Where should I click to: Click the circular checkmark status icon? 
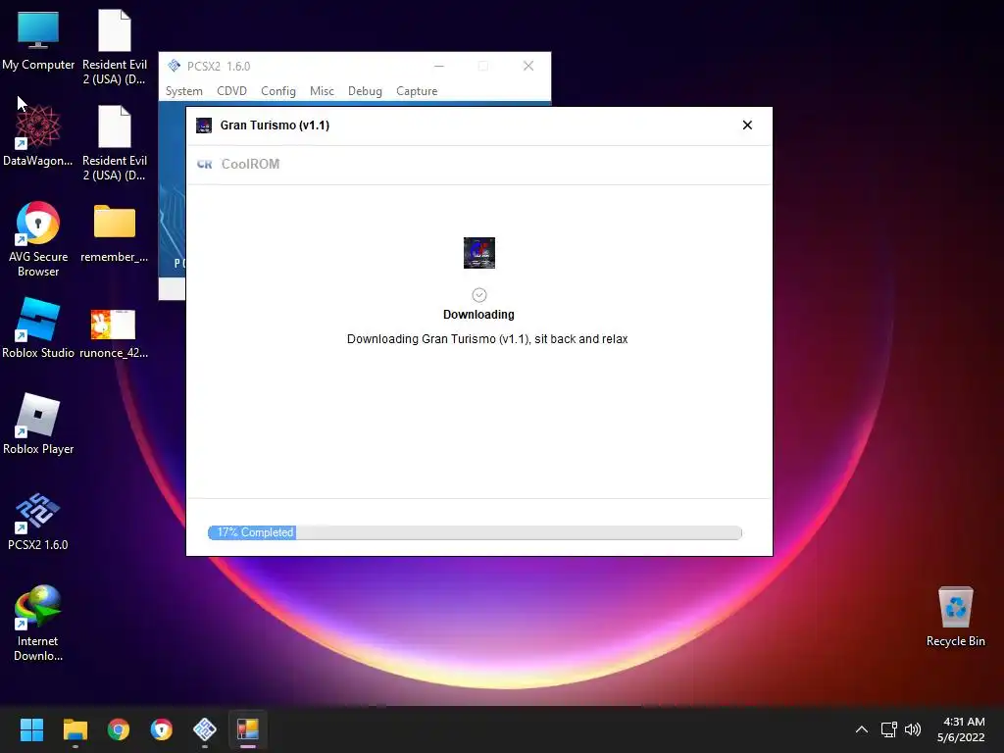tap(478, 295)
